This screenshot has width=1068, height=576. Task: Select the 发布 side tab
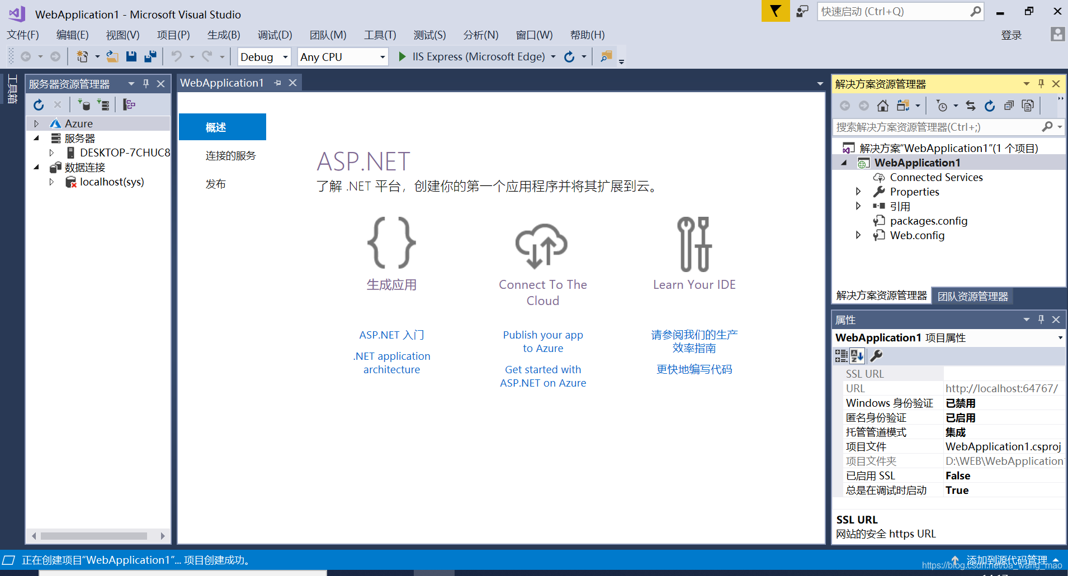(216, 184)
